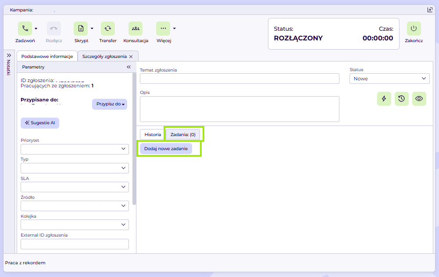Screen dimensions: 439x277
Task: Collapse the Parametry panel chevrons
Action: click(x=128, y=67)
